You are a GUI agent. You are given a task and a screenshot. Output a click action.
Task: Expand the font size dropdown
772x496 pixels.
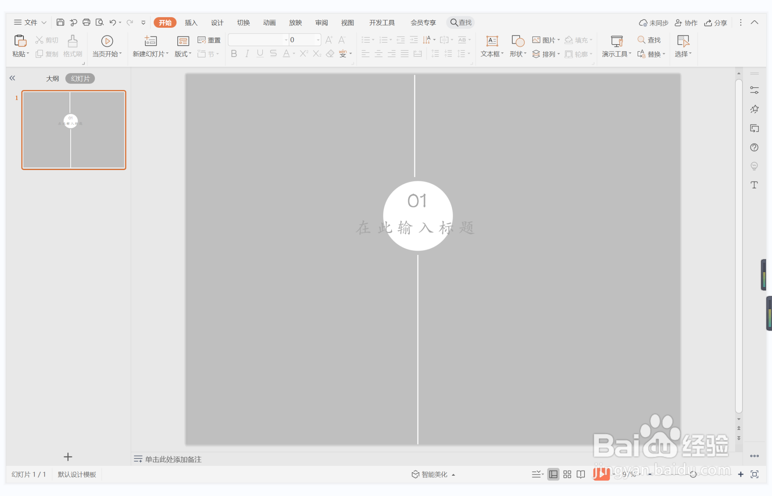coord(318,40)
